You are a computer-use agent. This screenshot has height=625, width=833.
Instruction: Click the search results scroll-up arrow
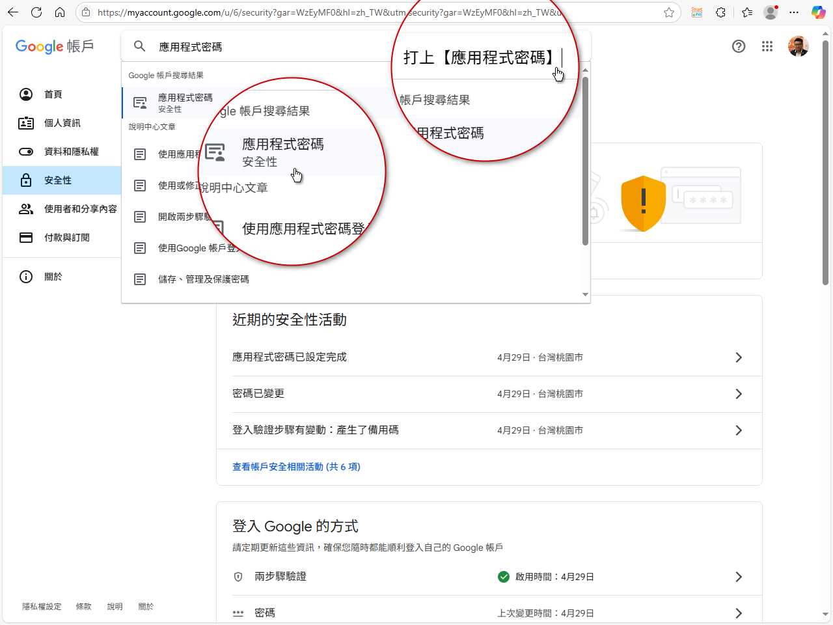tap(585, 70)
